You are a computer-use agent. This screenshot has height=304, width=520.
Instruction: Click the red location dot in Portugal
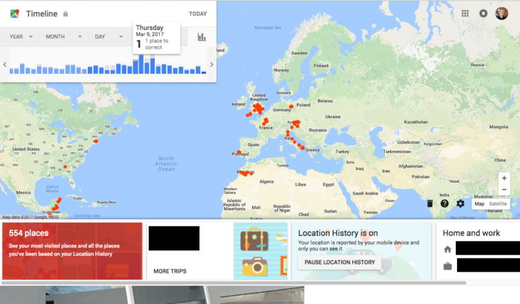click(x=239, y=152)
